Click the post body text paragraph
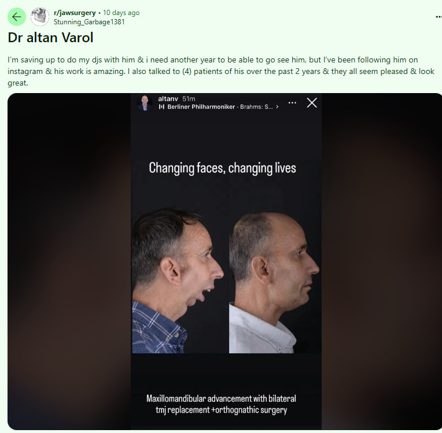The height and width of the screenshot is (433, 442). coord(221,71)
